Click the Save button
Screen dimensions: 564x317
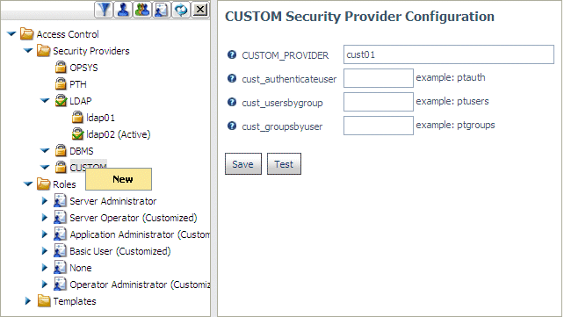click(x=243, y=164)
